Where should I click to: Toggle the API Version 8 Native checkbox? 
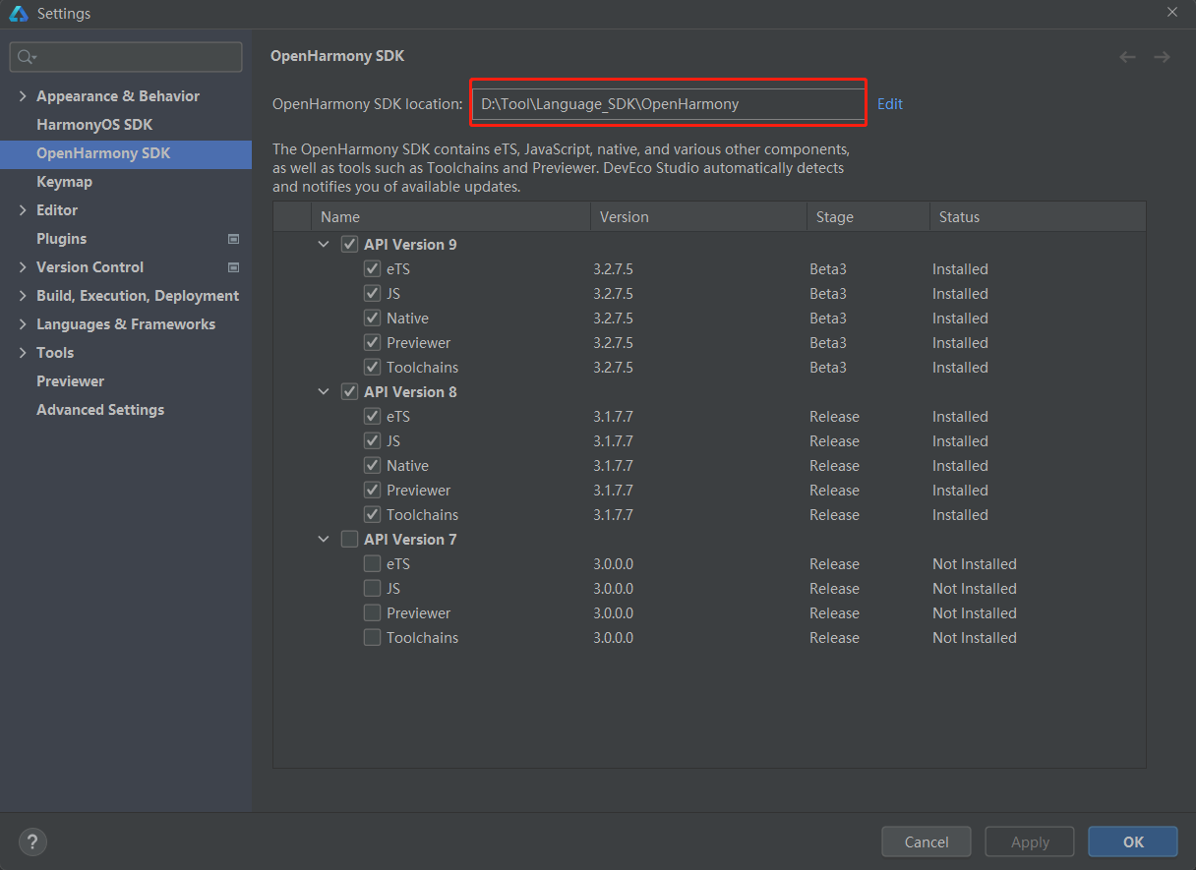click(x=372, y=466)
